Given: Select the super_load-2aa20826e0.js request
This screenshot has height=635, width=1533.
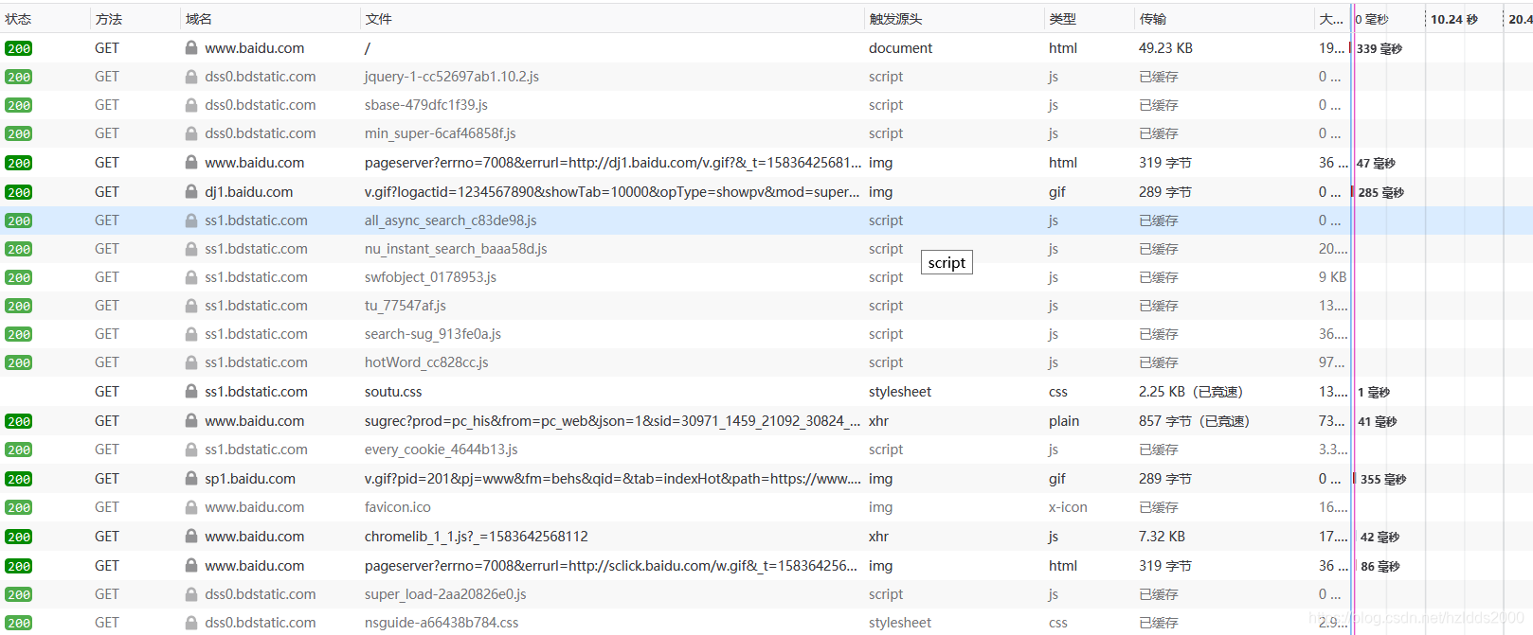Looking at the screenshot, I should pos(766,594).
